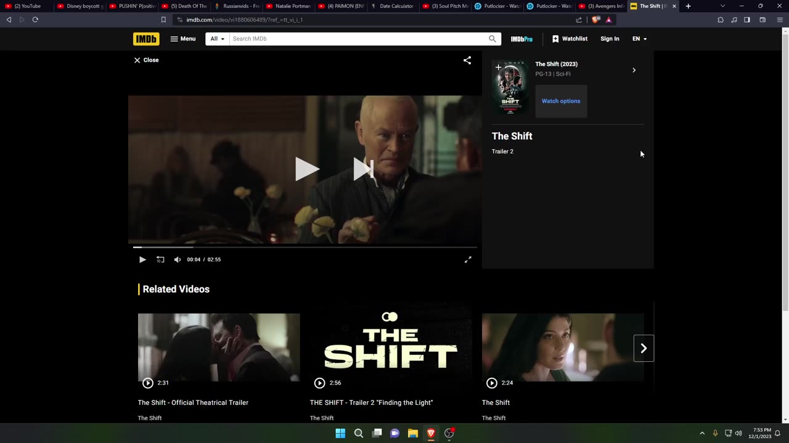The width and height of the screenshot is (789, 443).
Task: Seek on the video progress bar
Action: click(x=305, y=247)
